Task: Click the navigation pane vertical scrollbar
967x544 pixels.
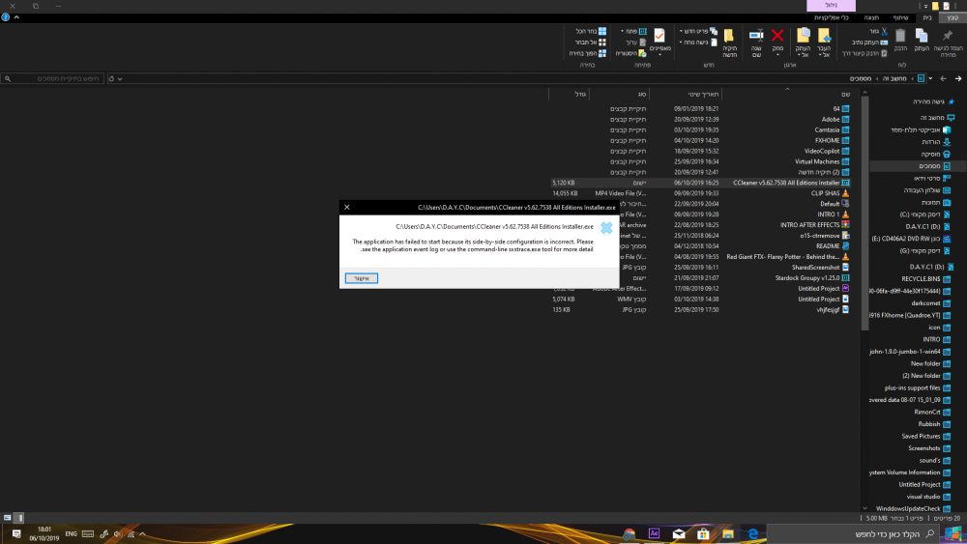Action: point(864,214)
